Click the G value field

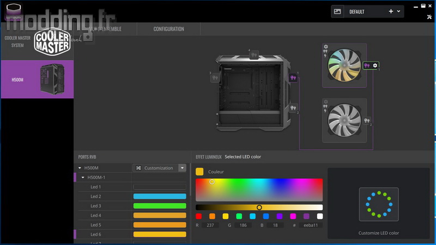point(243,225)
